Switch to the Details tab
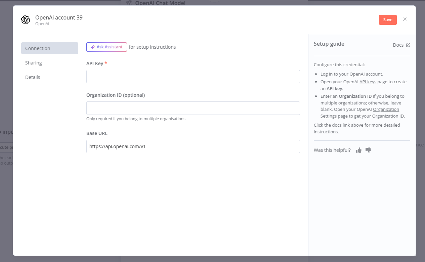The width and height of the screenshot is (425, 262). point(32,77)
